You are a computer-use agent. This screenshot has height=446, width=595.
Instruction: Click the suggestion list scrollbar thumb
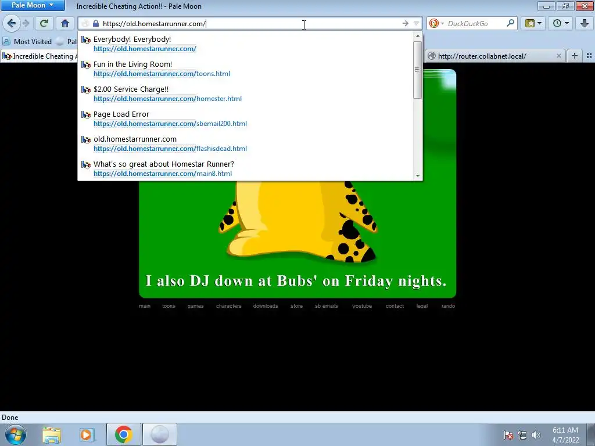417,70
